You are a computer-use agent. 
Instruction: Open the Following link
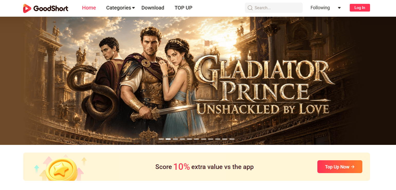pos(320,8)
